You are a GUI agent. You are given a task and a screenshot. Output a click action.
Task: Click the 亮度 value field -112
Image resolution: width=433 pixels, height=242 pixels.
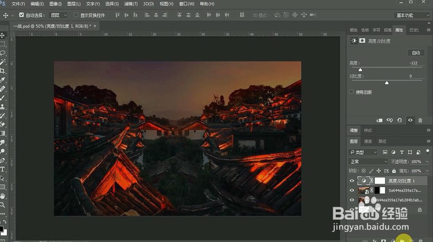tap(413, 63)
